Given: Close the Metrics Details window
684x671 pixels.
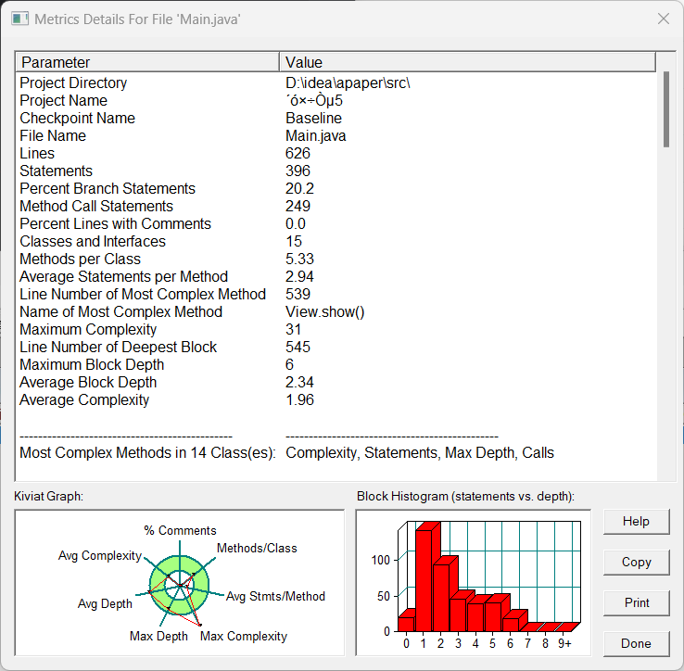Looking at the screenshot, I should (x=663, y=19).
